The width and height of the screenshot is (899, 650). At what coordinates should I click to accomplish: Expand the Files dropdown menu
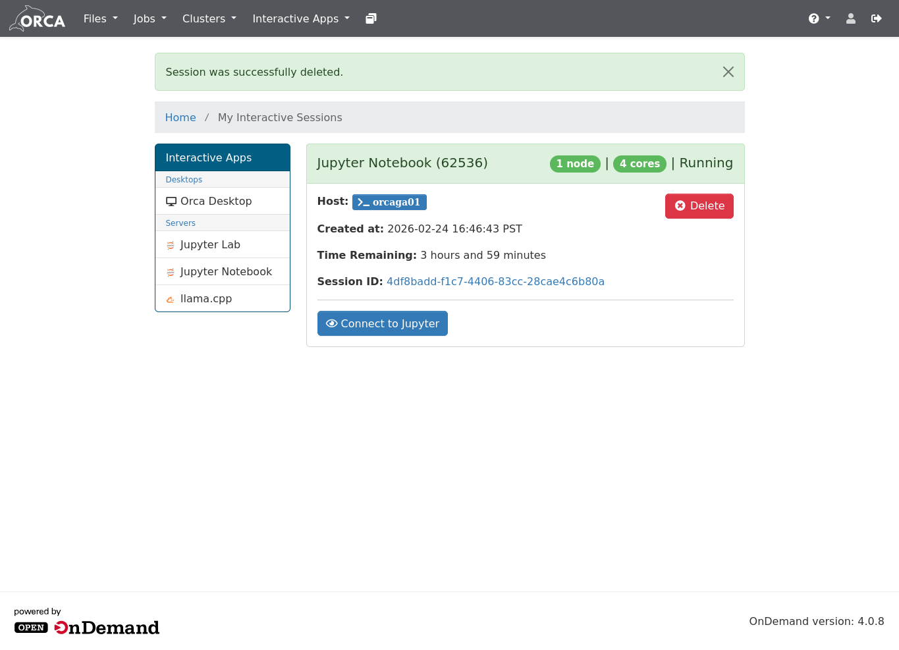(100, 18)
